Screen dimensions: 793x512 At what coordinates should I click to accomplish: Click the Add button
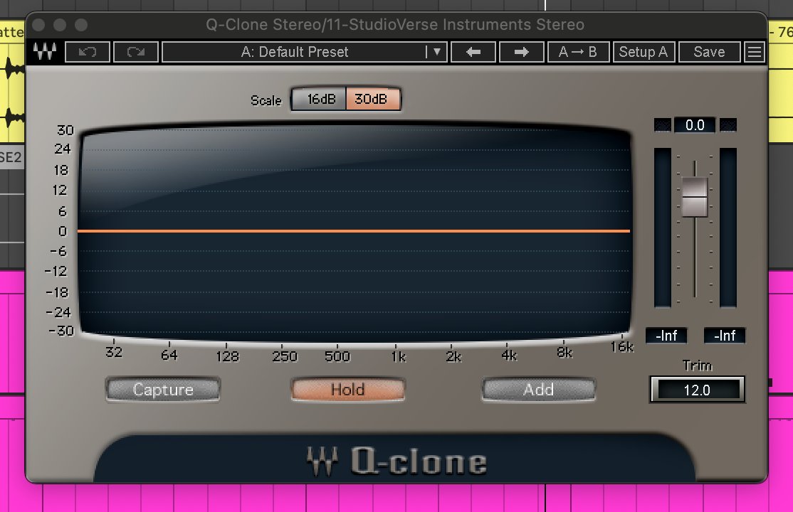(x=538, y=390)
